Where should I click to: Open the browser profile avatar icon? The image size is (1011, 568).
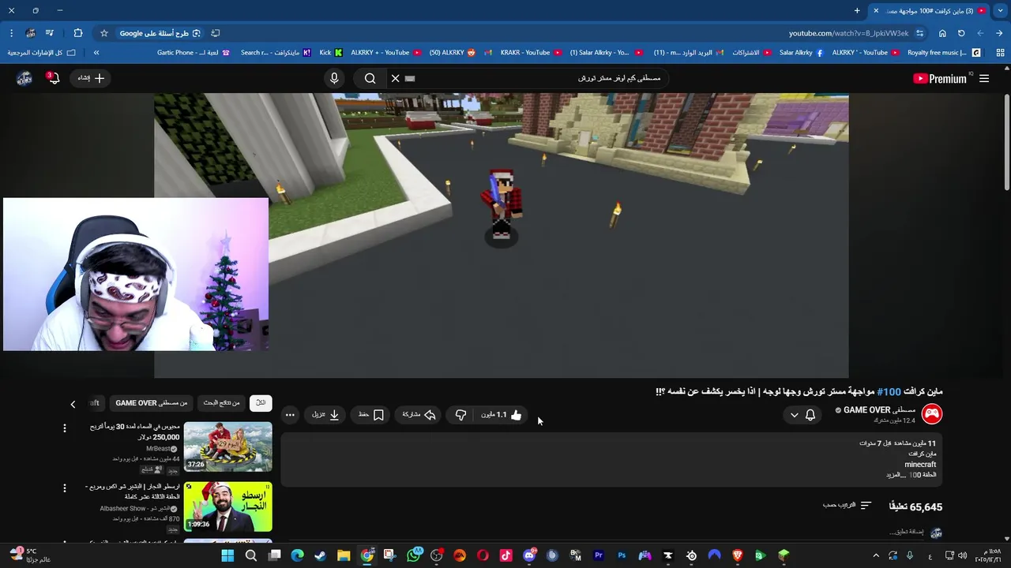30,33
